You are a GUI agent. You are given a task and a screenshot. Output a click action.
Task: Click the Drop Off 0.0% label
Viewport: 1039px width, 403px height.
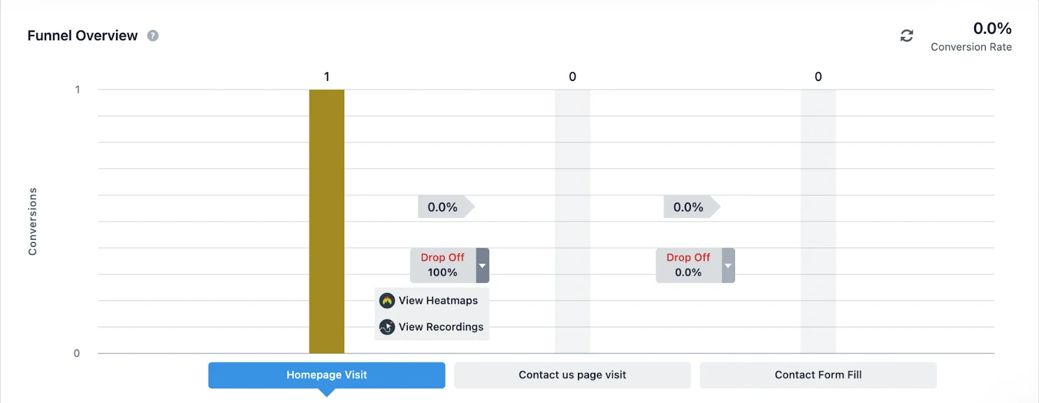[688, 265]
